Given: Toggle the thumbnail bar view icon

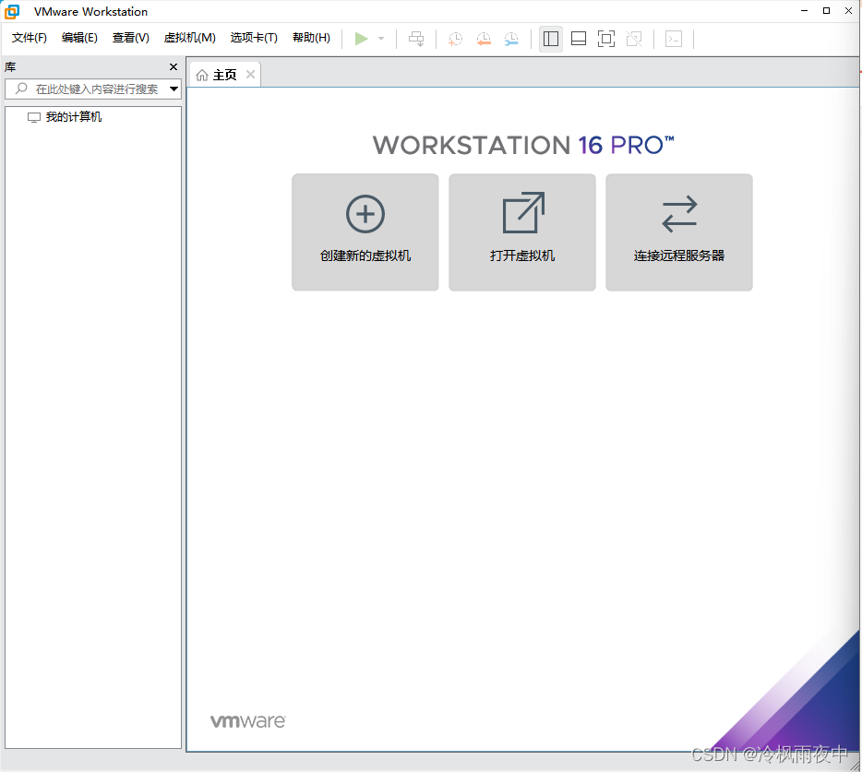Looking at the screenshot, I should pos(579,39).
